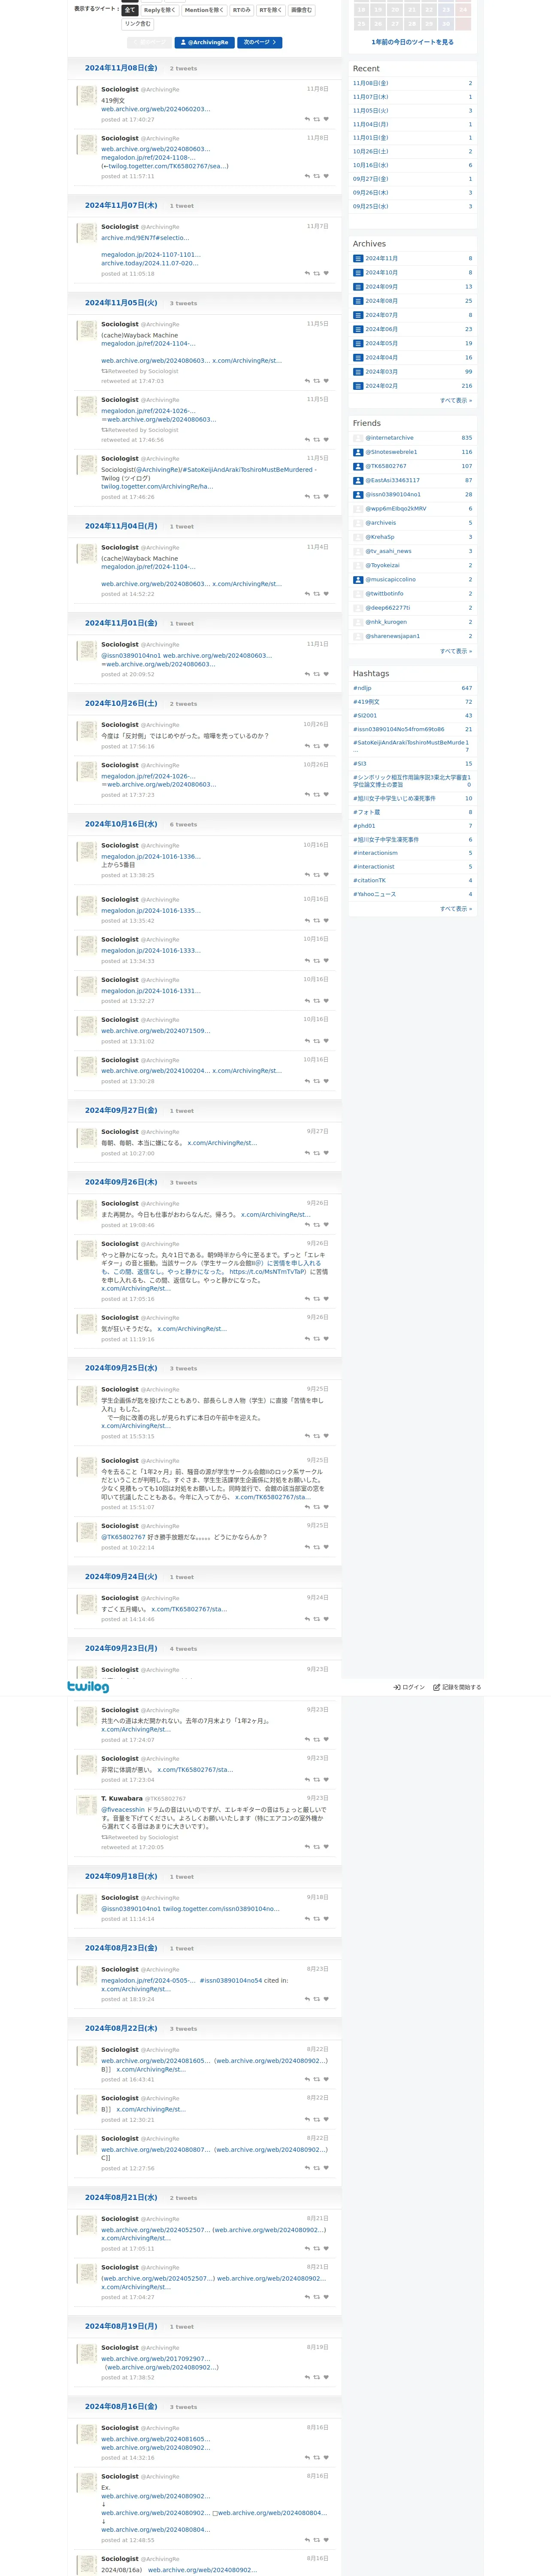The image size is (551, 2576).
Task: Reply to the tweet posted at 17:40:27
Action: coord(307,119)
